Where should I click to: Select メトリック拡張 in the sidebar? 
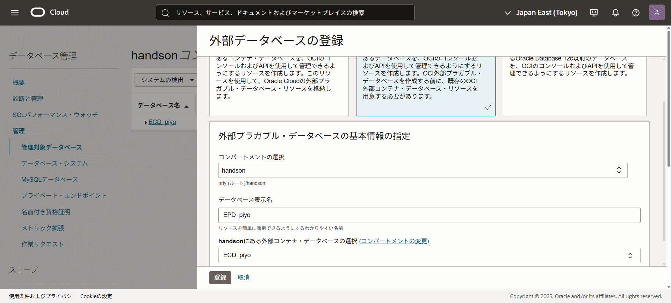tap(43, 228)
